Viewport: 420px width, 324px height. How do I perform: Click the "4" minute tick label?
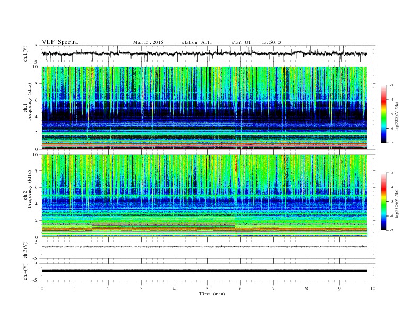click(174, 289)
